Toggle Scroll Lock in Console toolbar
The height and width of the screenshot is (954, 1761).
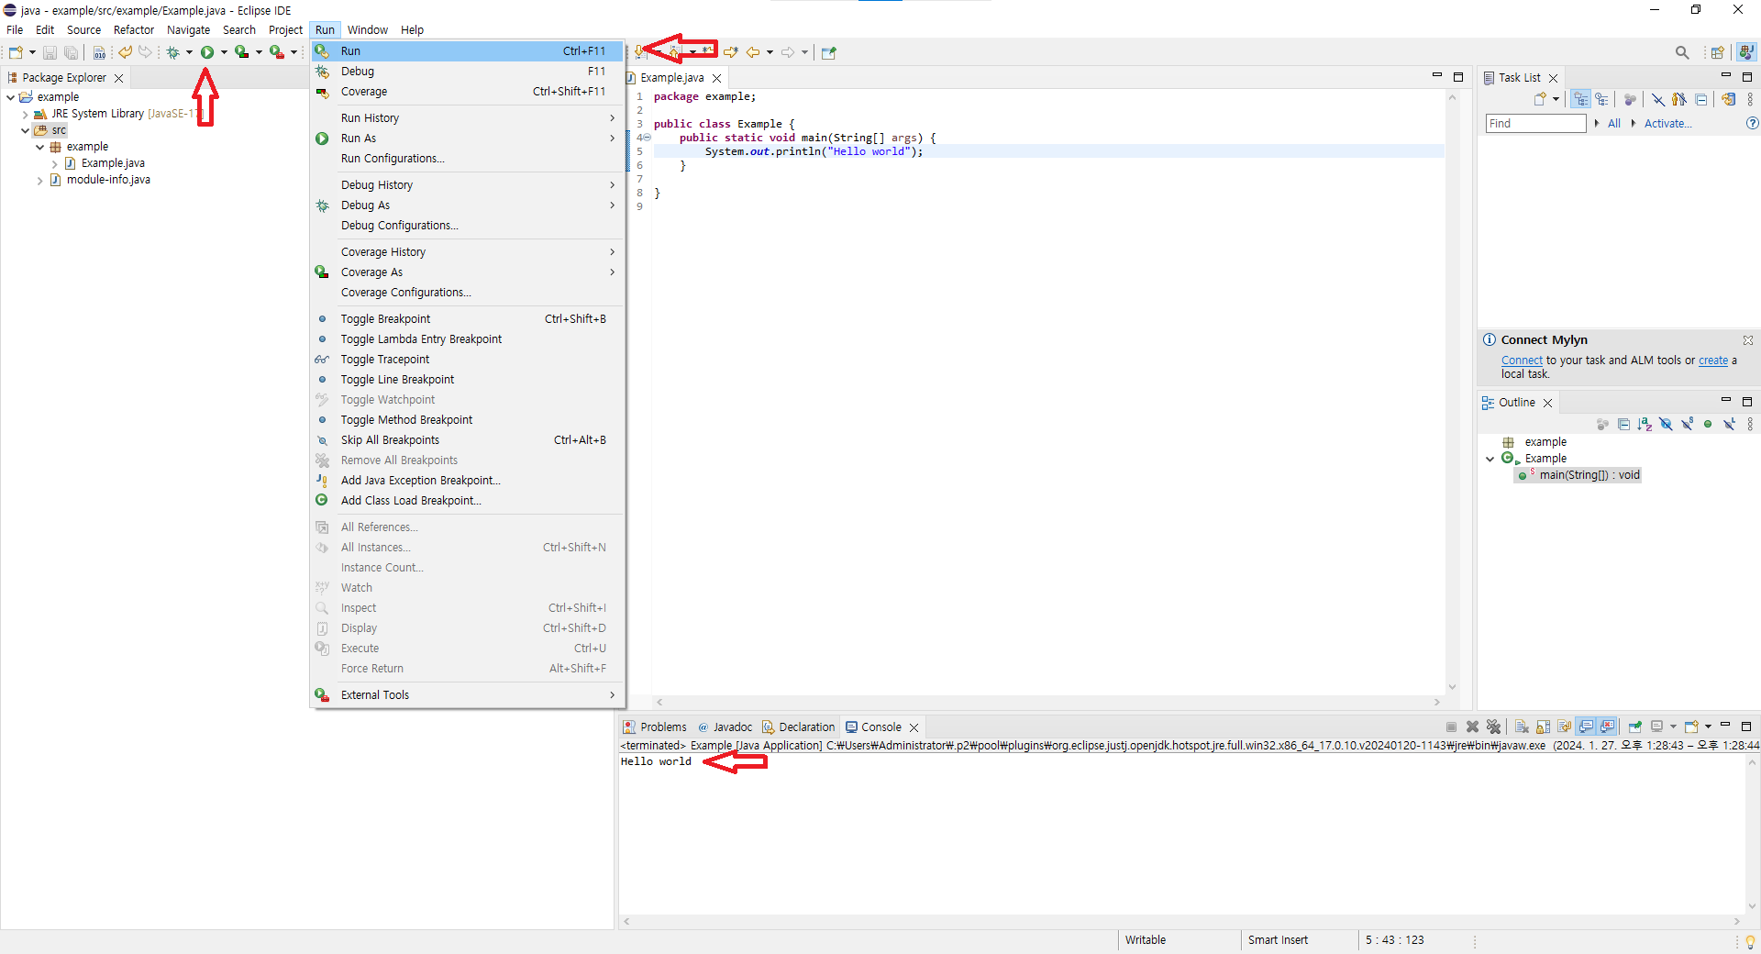pyautogui.click(x=1543, y=727)
